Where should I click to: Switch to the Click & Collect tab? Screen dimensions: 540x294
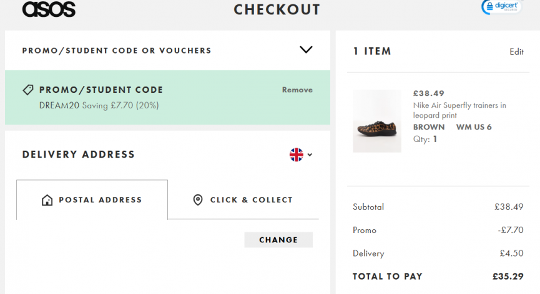[x=251, y=200]
